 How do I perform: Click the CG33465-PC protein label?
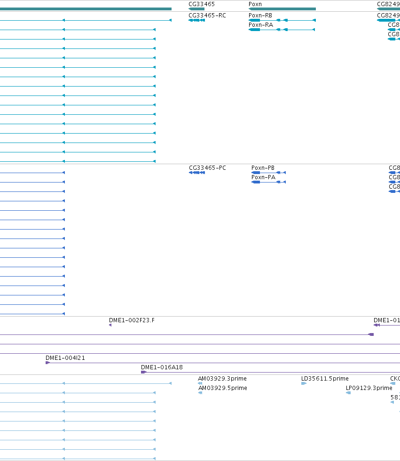(207, 167)
